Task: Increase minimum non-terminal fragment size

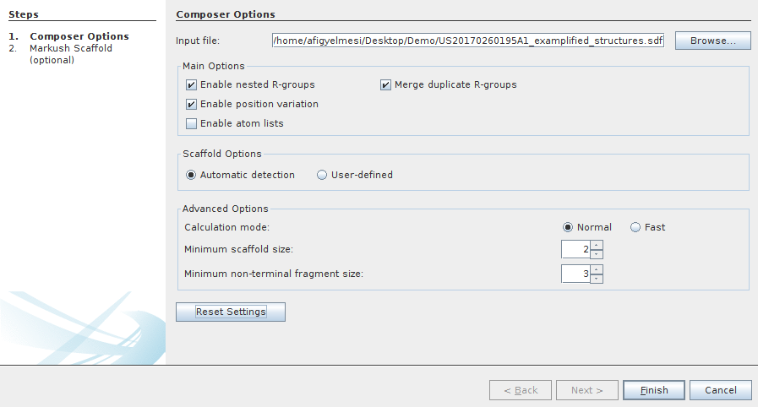Action: tap(597, 269)
